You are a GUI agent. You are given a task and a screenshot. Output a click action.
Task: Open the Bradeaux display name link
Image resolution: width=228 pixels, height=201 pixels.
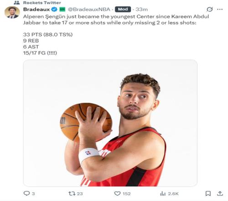point(36,9)
